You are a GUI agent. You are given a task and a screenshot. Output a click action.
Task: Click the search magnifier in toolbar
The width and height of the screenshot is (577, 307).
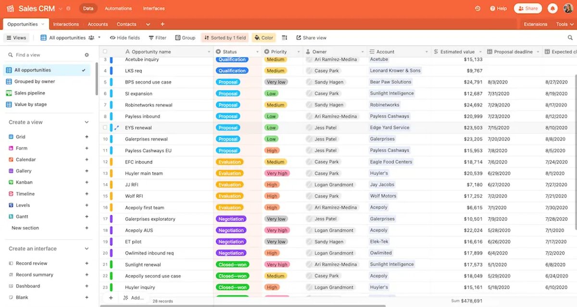pos(571,38)
